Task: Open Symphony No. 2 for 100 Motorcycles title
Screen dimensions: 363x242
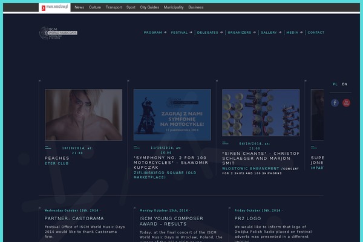Action: coord(171,163)
